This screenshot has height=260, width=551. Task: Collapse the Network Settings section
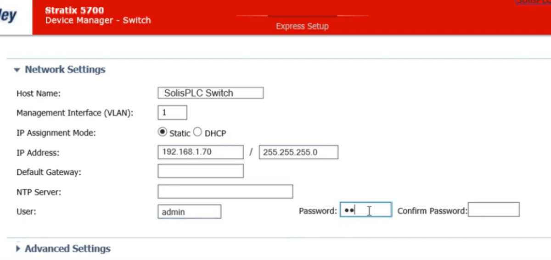17,70
